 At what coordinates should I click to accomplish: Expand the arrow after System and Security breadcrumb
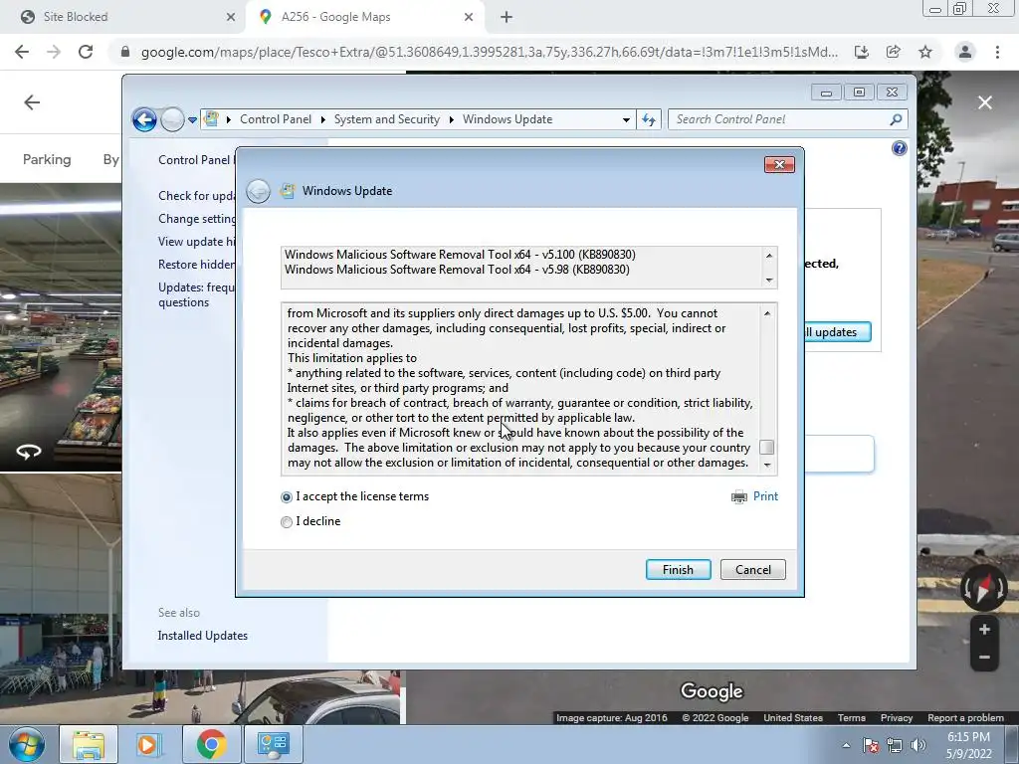[x=451, y=119]
